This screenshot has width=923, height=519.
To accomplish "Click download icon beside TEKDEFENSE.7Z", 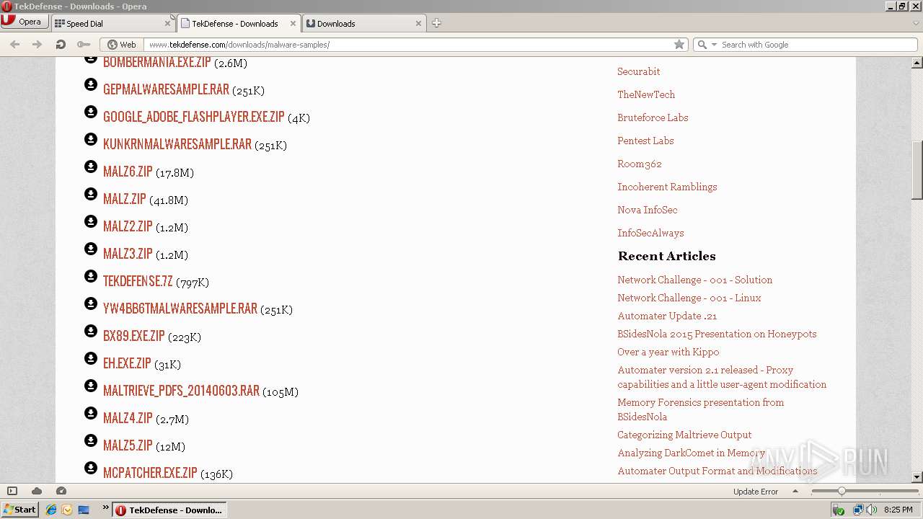I will click(x=91, y=276).
